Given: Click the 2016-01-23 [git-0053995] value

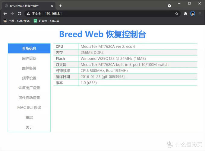Looking at the screenshot, I should pyautogui.click(x=102, y=77).
